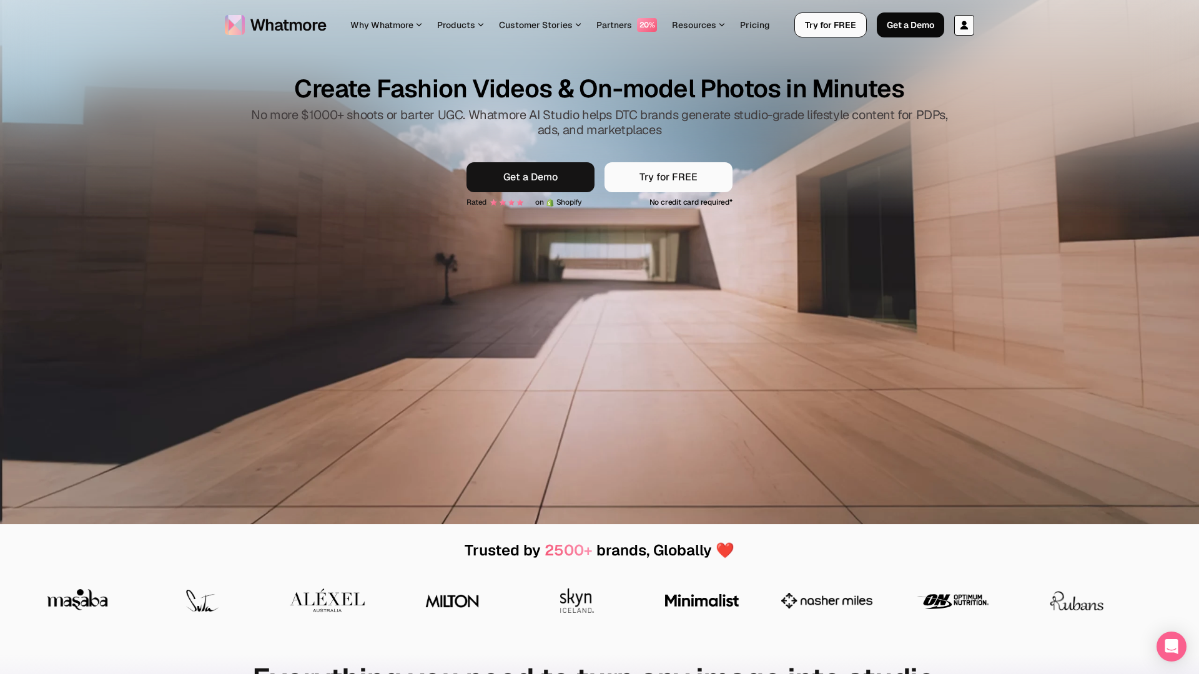Screen dimensions: 1199x674
Task: Click the Get a Demo hero button
Action: click(530, 177)
